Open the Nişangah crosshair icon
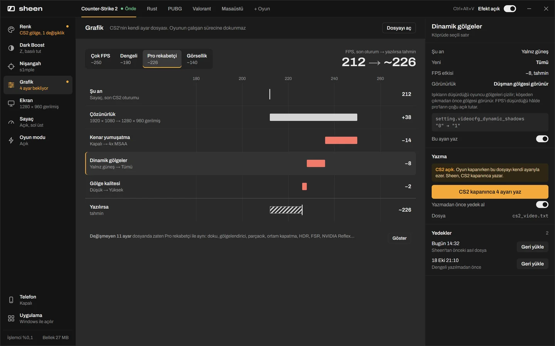The image size is (555, 346). pyautogui.click(x=11, y=67)
